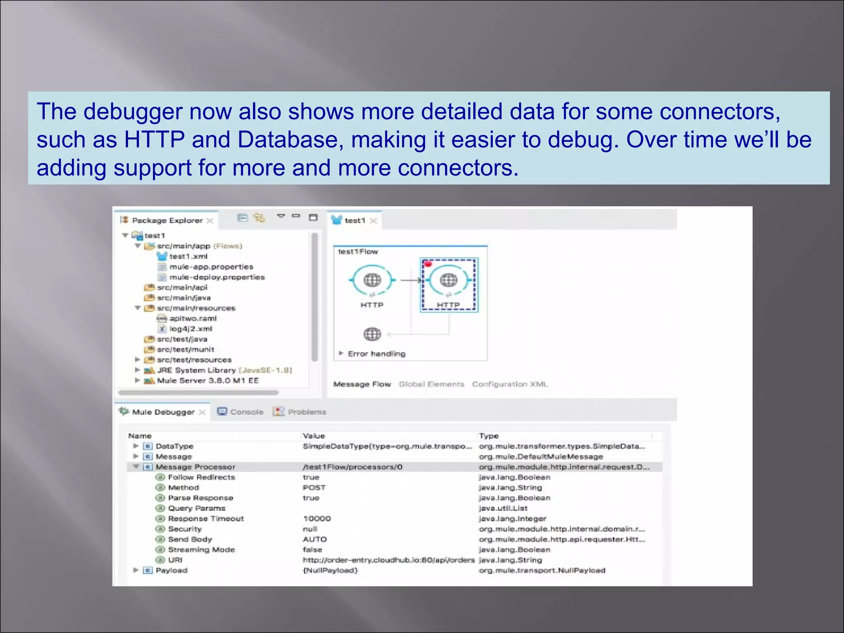Collapse the Message Processor row
The width and height of the screenshot is (844, 633).
[x=136, y=467]
